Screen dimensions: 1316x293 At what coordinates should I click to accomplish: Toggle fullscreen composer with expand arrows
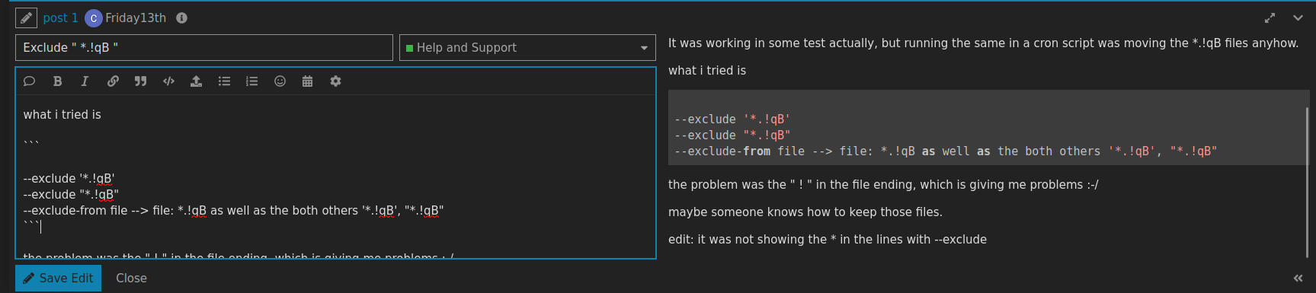[1270, 18]
